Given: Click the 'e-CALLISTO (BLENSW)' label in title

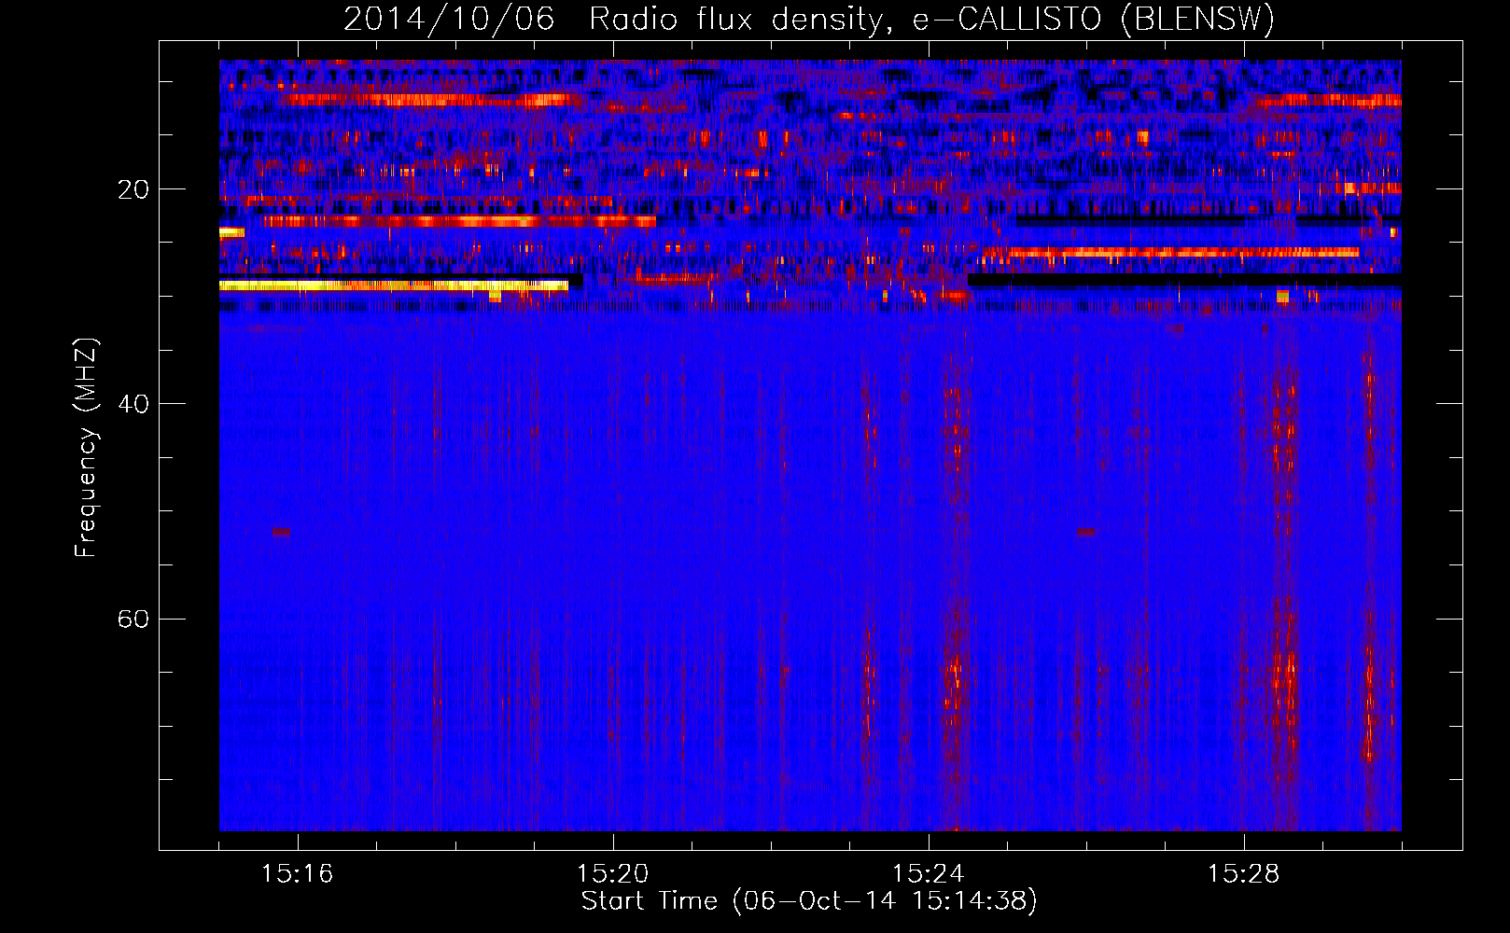Looking at the screenshot, I should pos(1094,20).
